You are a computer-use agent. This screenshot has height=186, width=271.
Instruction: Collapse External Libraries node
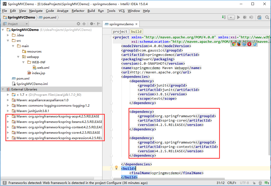click(3, 89)
